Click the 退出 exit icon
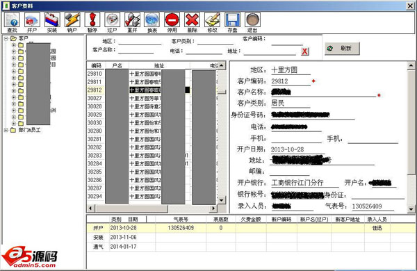This screenshot has width=417, height=271. tap(252, 22)
